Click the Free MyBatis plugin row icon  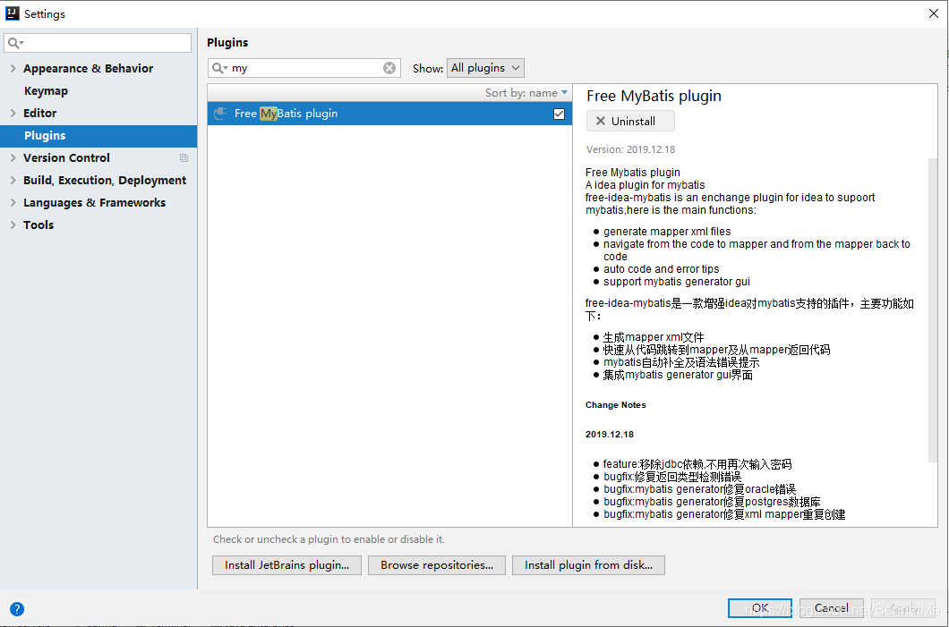point(220,113)
